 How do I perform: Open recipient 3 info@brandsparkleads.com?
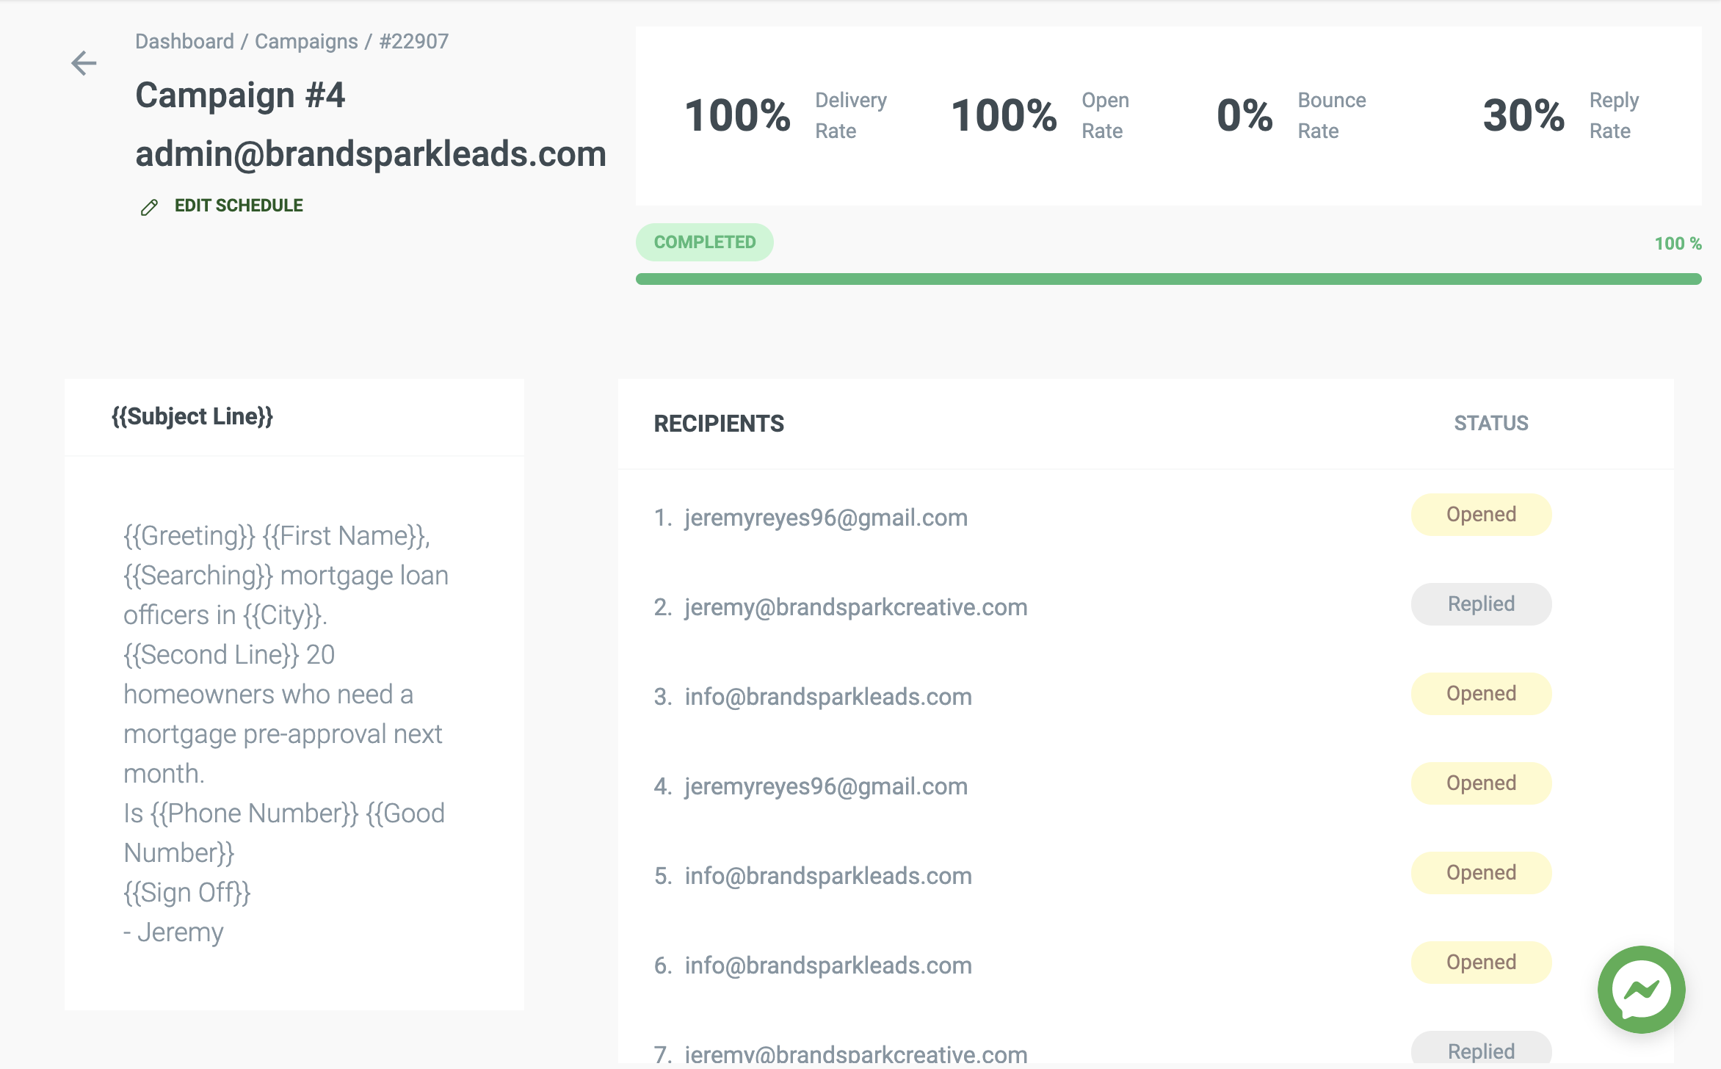[x=827, y=697]
